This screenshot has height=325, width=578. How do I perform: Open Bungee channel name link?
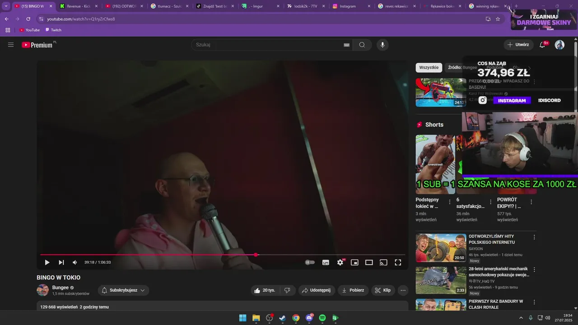[x=60, y=288]
